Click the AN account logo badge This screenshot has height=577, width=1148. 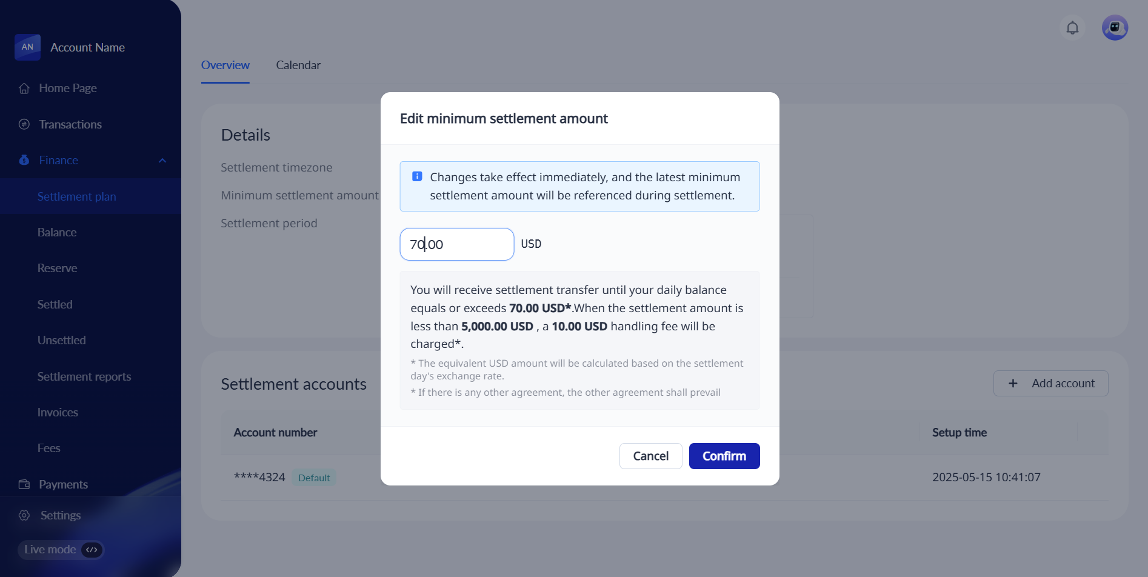point(28,47)
